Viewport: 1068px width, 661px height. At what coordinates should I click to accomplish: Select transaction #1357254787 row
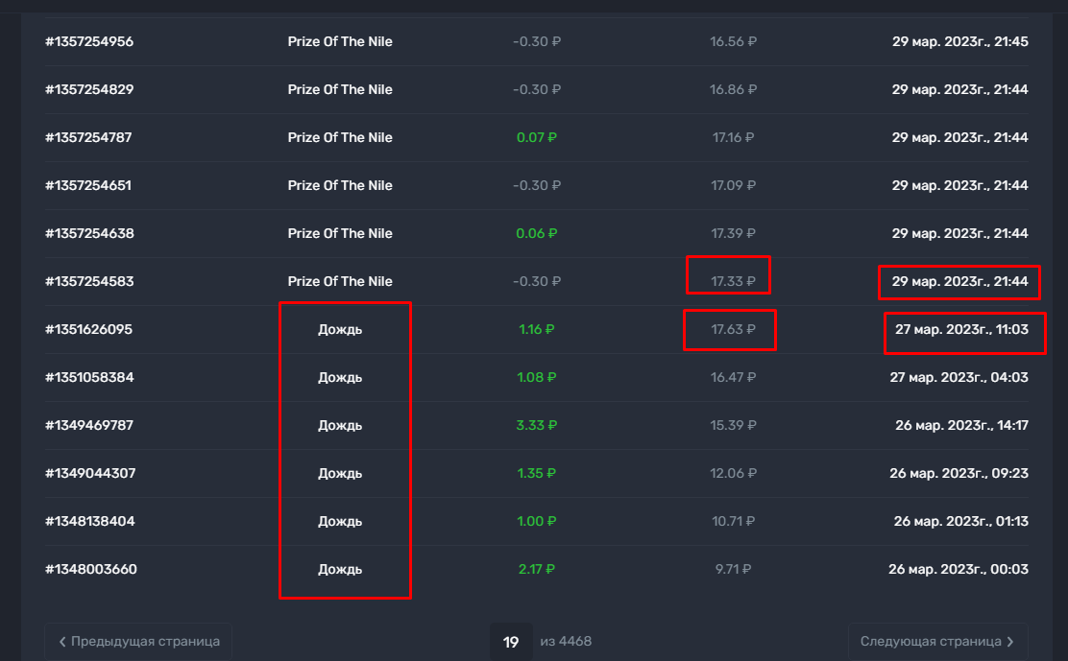tap(537, 137)
